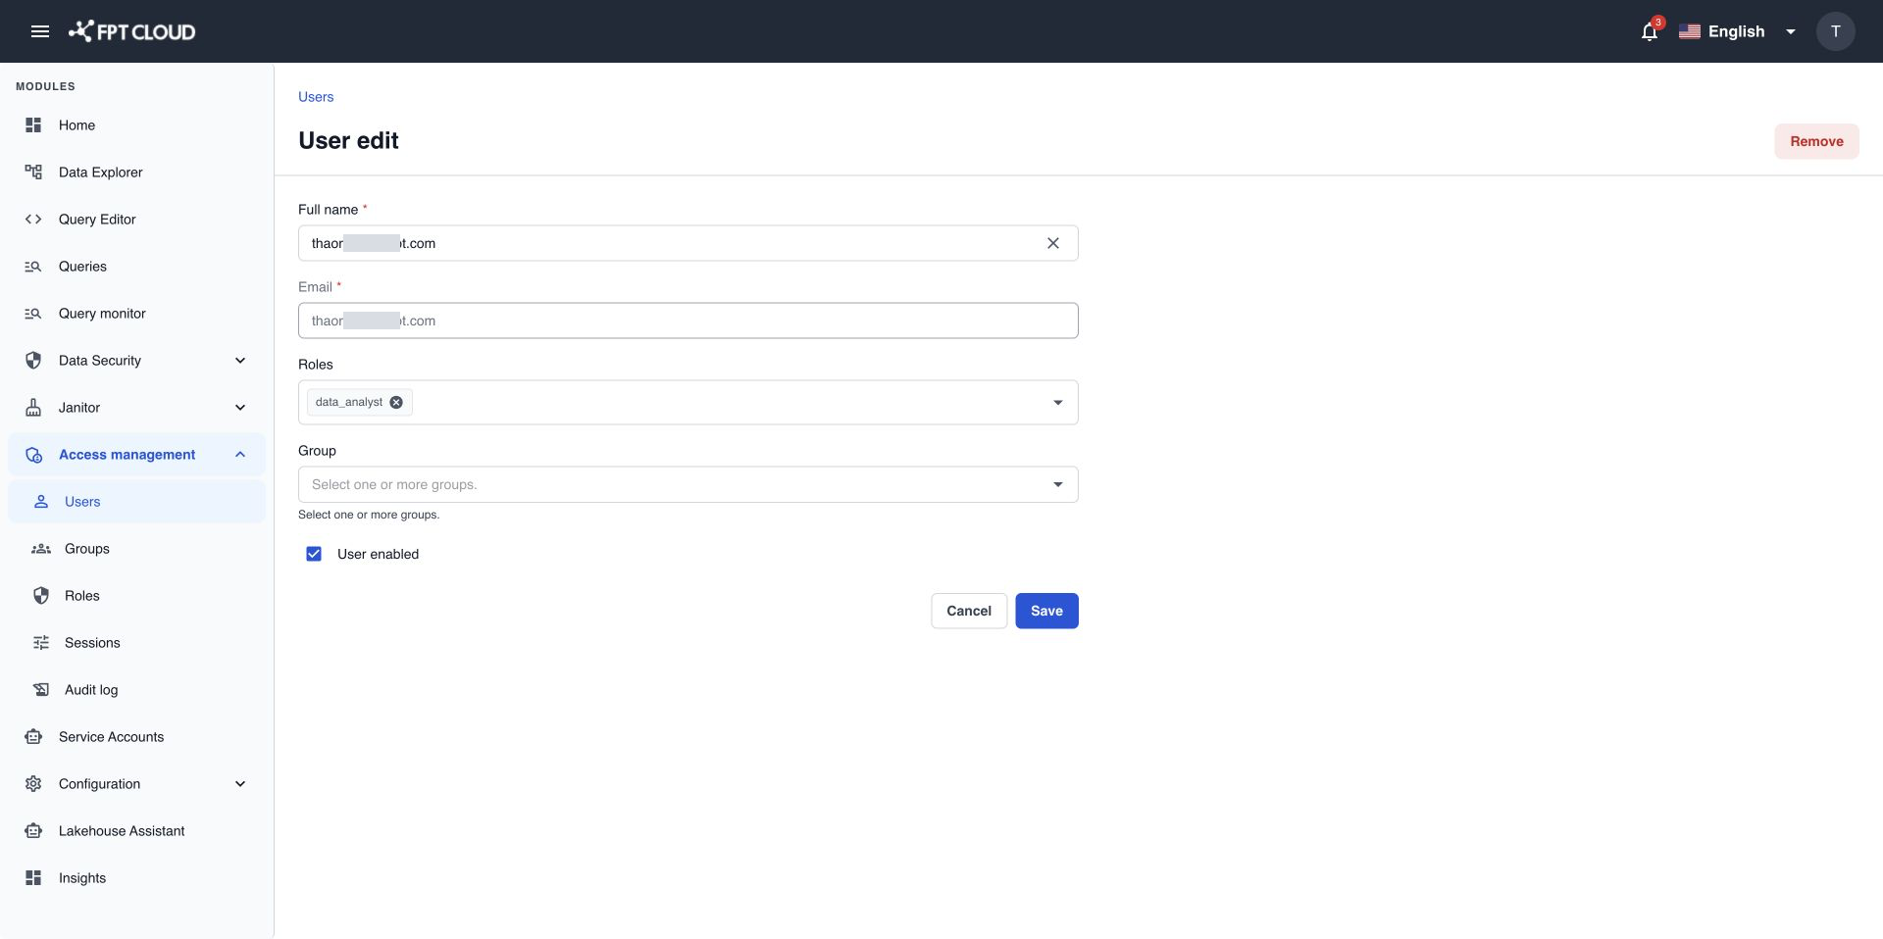Open the user avatar T

(1835, 31)
